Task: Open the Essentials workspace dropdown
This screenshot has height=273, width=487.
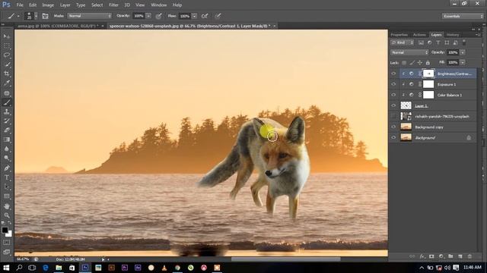Action: tap(463, 16)
